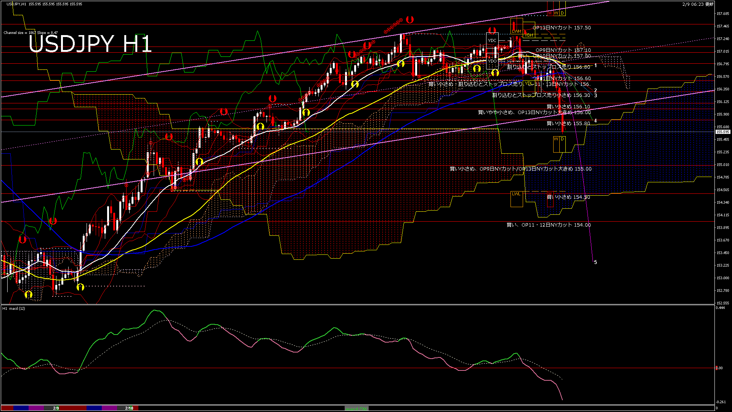Click yellow up arrow beneath YDO box
732x412 pixels.
click(495, 72)
